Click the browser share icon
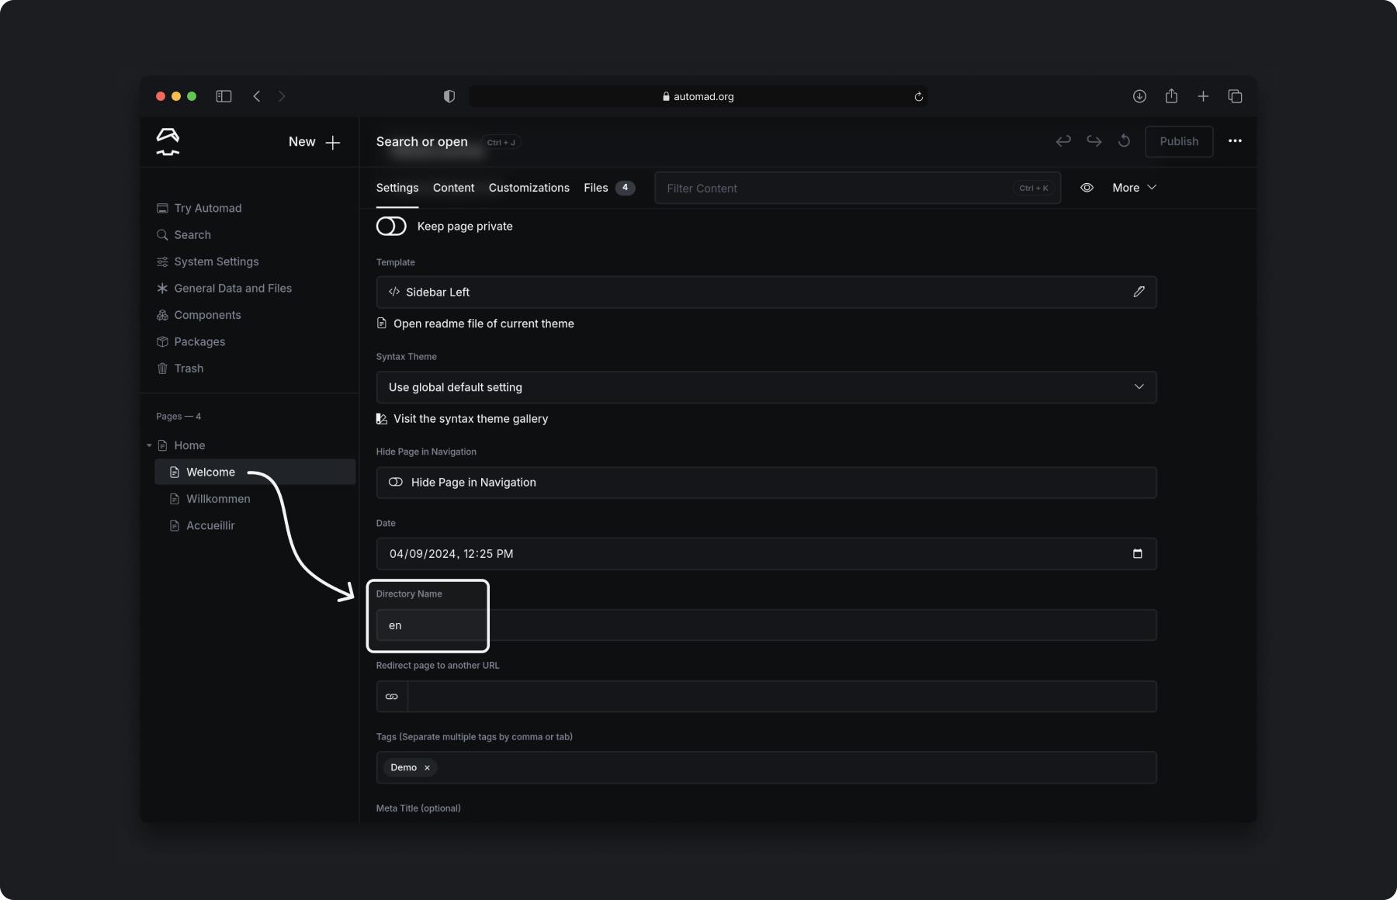This screenshot has width=1397, height=900. pyautogui.click(x=1171, y=95)
